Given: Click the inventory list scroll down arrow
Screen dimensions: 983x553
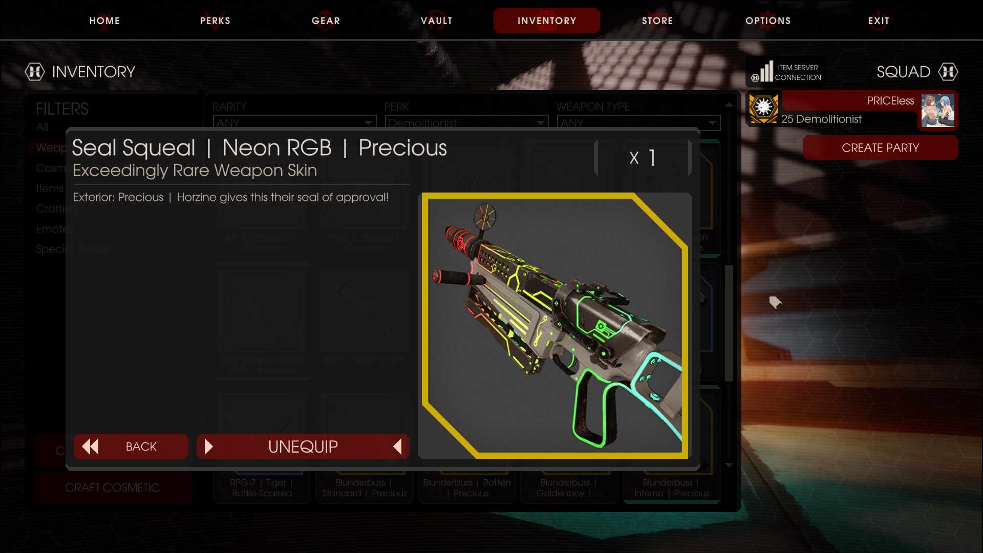Looking at the screenshot, I should (729, 465).
